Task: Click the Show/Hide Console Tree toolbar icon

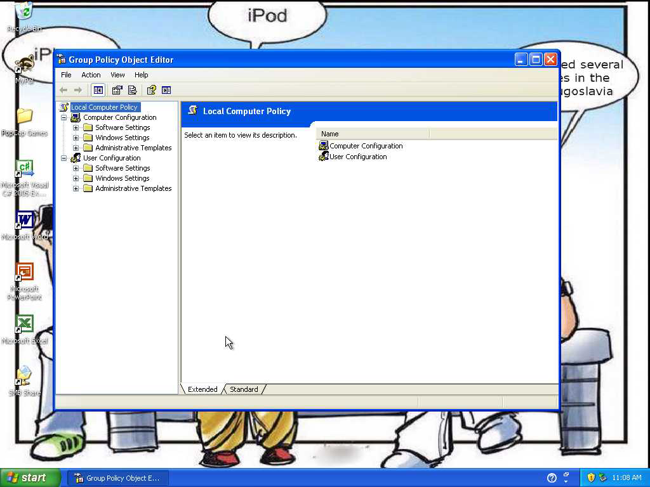Action: (98, 90)
